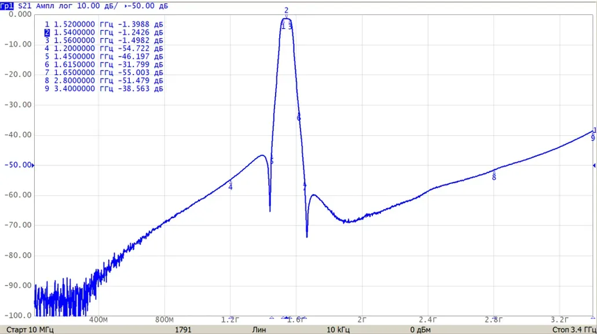Open the Ампл лог format selector
This screenshot has height=334, width=597.
[55, 6]
